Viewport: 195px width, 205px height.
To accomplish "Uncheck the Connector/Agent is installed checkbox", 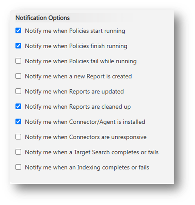I will [18, 121].
